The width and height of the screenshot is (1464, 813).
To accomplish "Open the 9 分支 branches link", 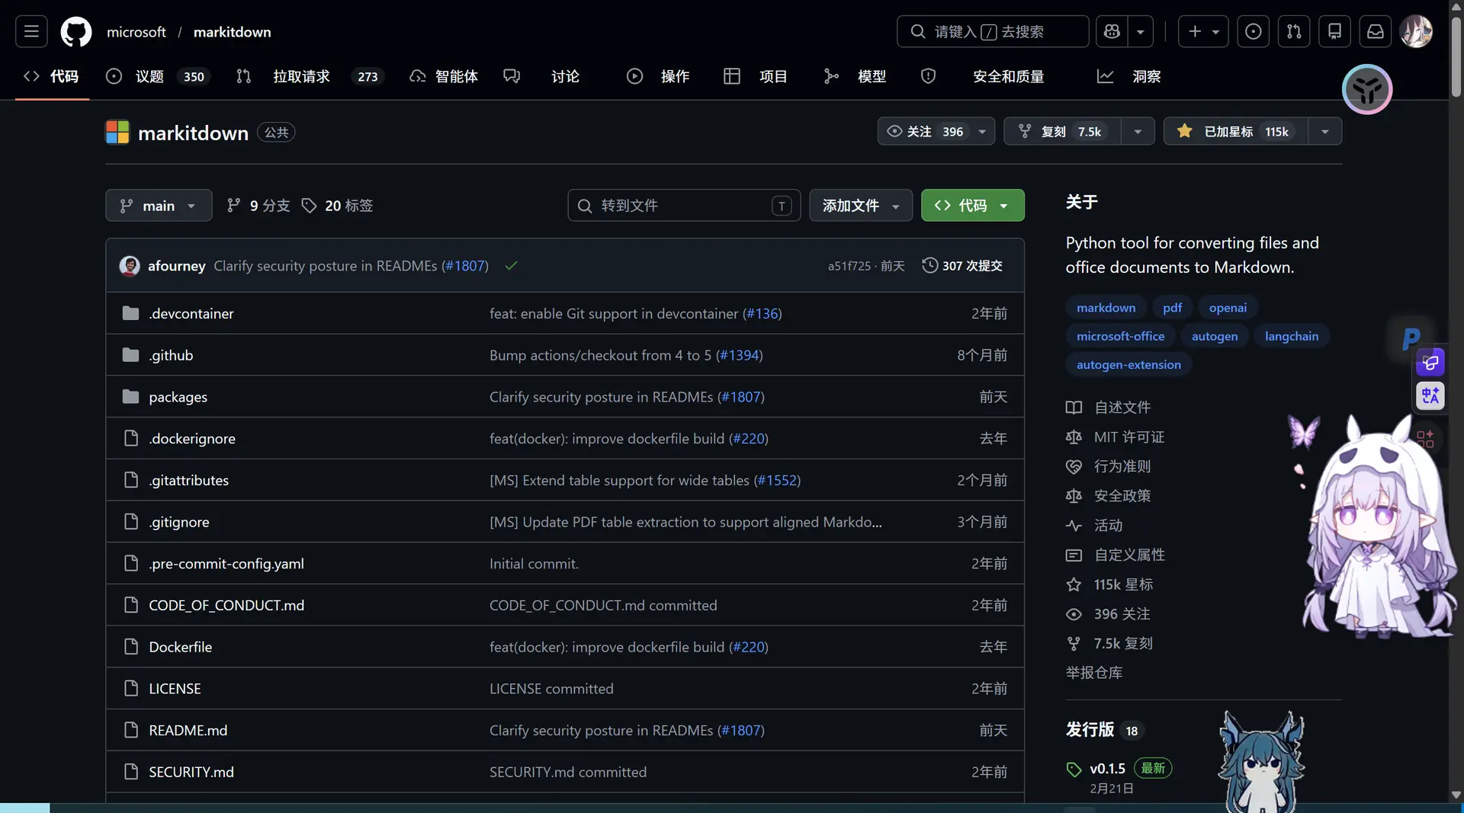I will pyautogui.click(x=258, y=206).
